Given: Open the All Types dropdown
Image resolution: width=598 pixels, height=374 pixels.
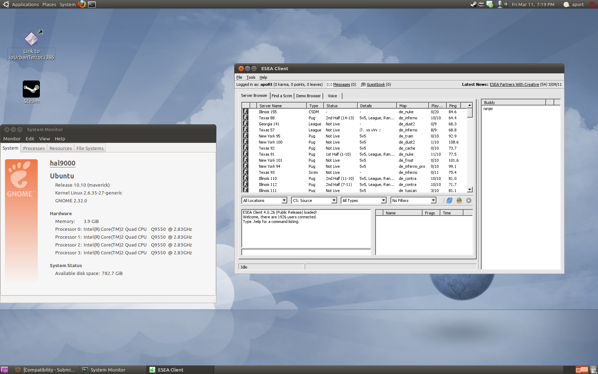Looking at the screenshot, I should pyautogui.click(x=364, y=201).
